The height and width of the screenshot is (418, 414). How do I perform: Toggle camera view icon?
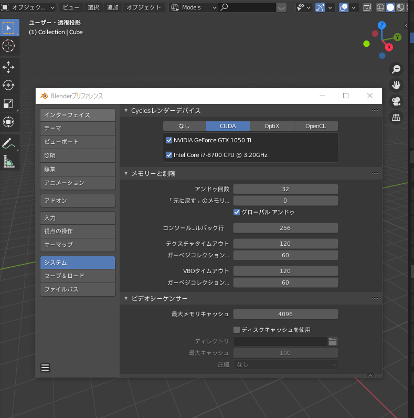click(396, 101)
